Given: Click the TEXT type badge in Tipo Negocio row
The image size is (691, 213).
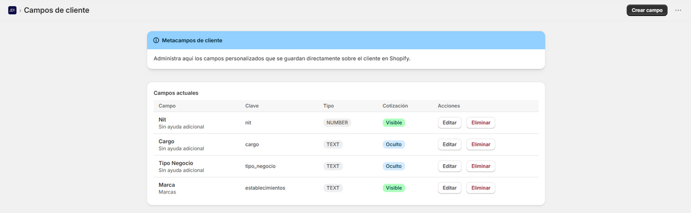Looking at the screenshot, I should [x=333, y=166].
